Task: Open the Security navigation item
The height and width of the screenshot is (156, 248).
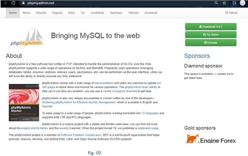Action: (x=41, y=13)
